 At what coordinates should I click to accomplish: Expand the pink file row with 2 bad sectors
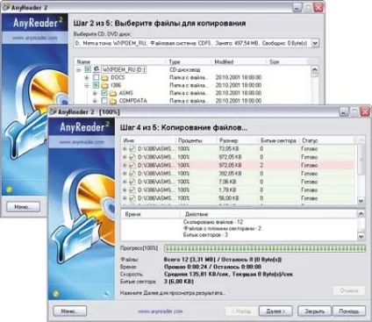(125, 165)
